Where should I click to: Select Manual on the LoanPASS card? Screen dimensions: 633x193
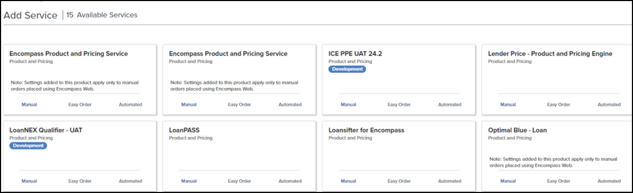(189, 181)
